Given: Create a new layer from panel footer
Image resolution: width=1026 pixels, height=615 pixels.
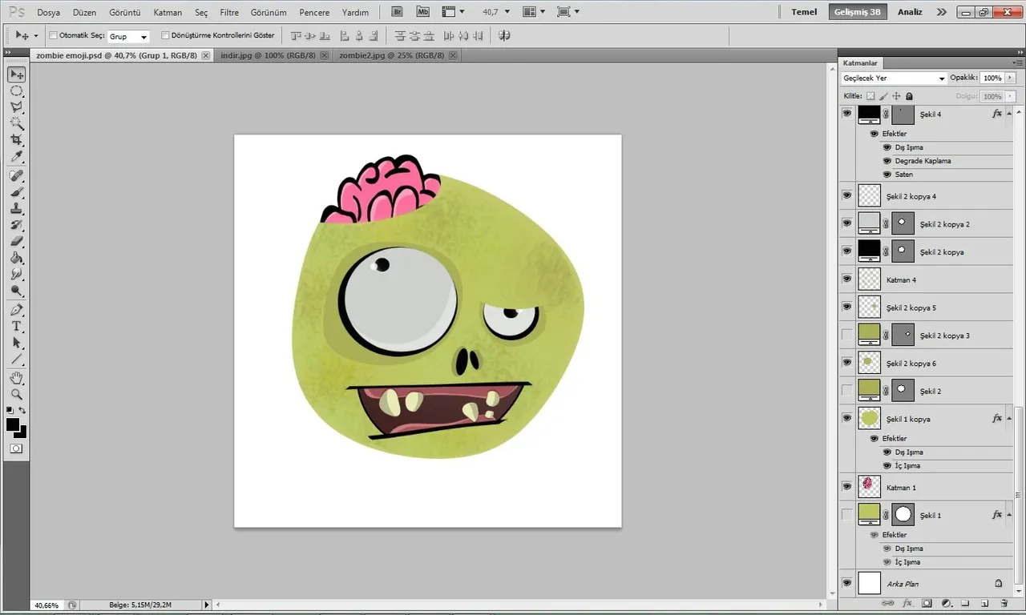Looking at the screenshot, I should (984, 603).
